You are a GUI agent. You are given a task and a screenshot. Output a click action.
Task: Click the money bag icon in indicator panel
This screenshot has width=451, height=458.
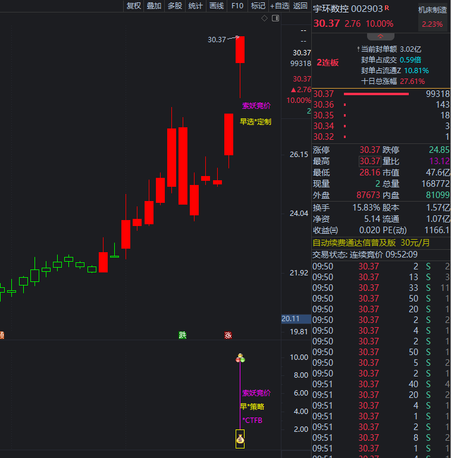click(x=240, y=440)
